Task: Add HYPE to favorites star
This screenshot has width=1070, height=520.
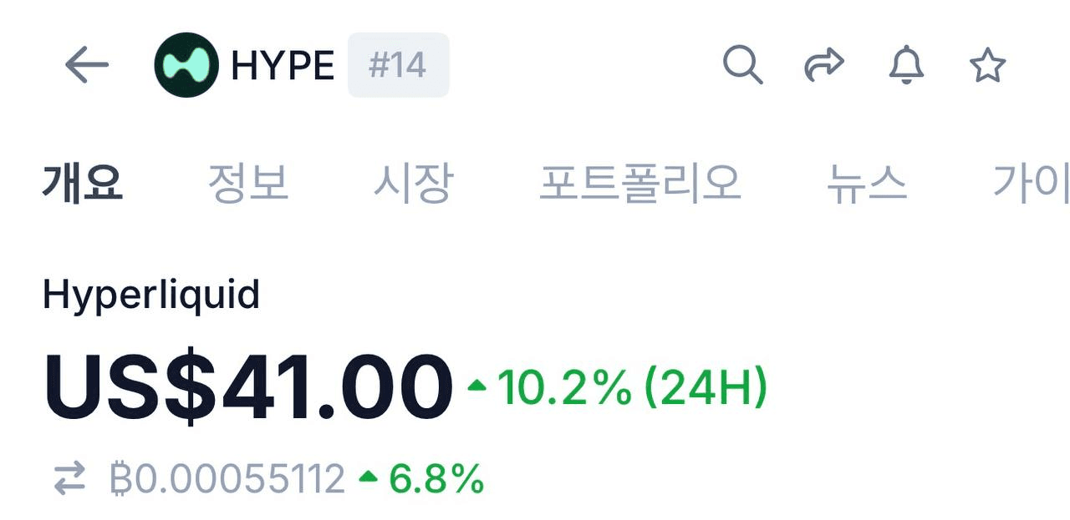Action: (987, 65)
